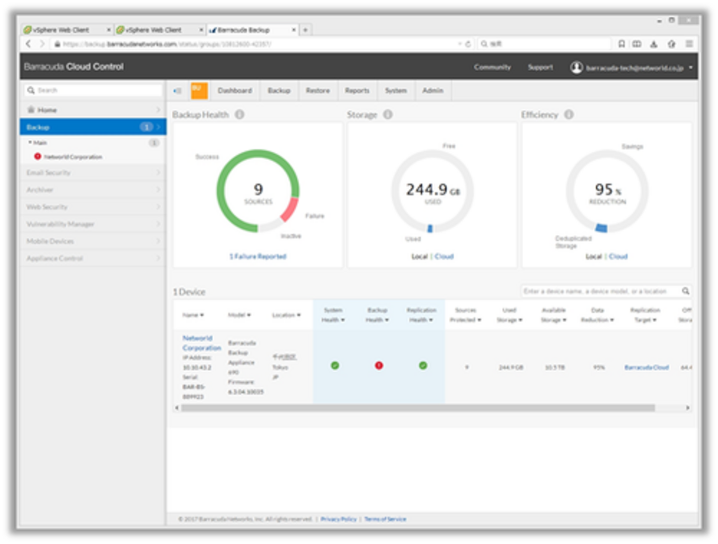The image size is (718, 544).
Task: Switch Efficiency chart to Cloud view
Action: coord(618,256)
